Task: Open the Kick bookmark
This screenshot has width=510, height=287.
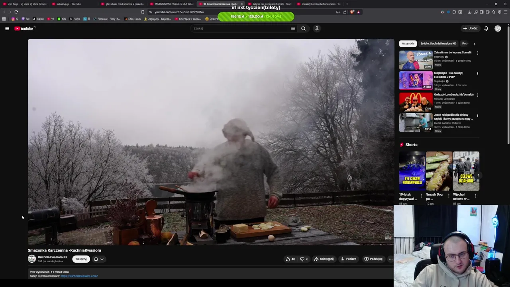Action: pyautogui.click(x=62, y=19)
